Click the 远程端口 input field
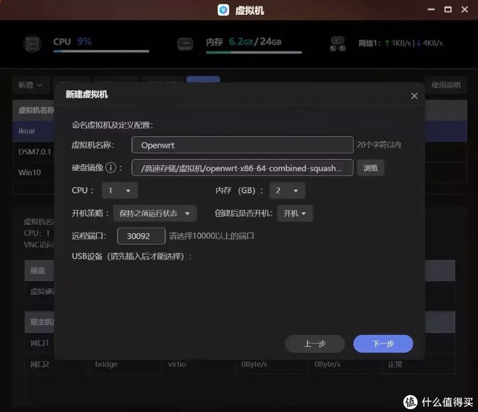This screenshot has width=478, height=412. (141, 236)
